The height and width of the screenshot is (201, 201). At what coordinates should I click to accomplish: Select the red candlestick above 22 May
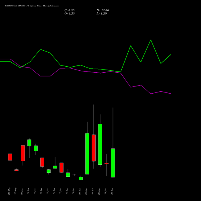pyautogui.click(x=10, y=157)
